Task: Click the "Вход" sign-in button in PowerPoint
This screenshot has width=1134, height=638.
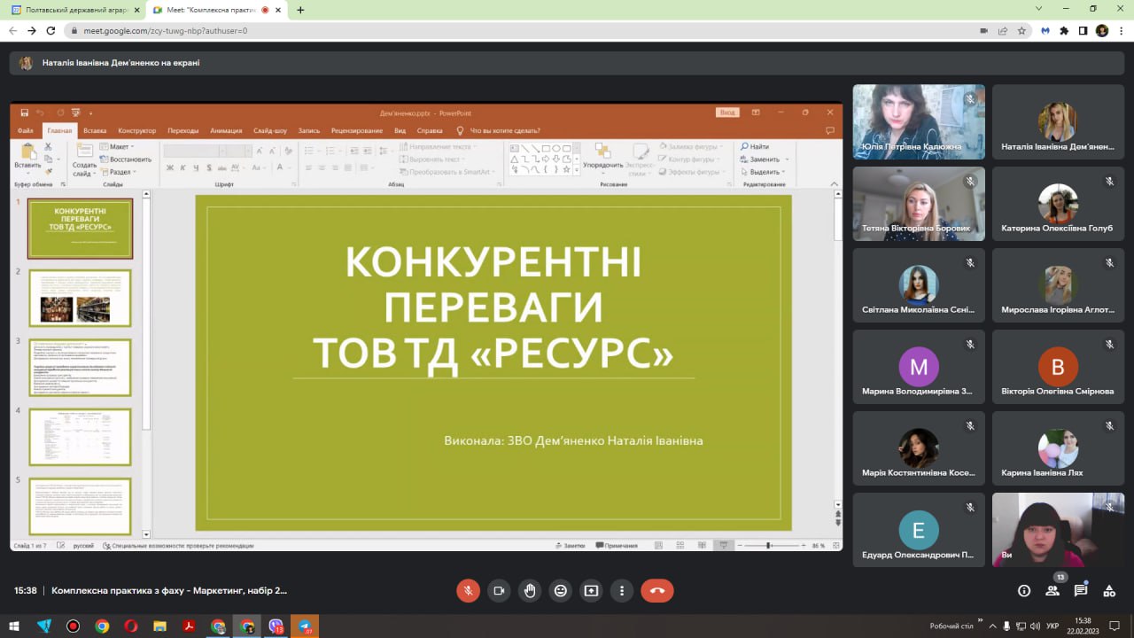Action: [727, 113]
